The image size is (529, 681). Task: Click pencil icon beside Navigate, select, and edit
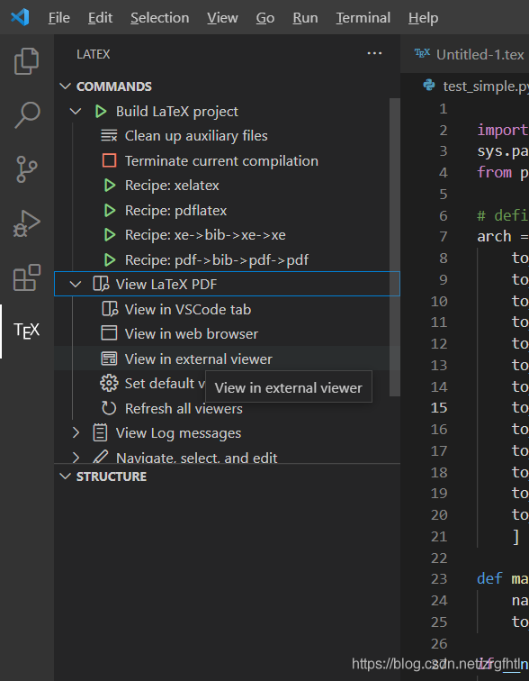tap(100, 457)
